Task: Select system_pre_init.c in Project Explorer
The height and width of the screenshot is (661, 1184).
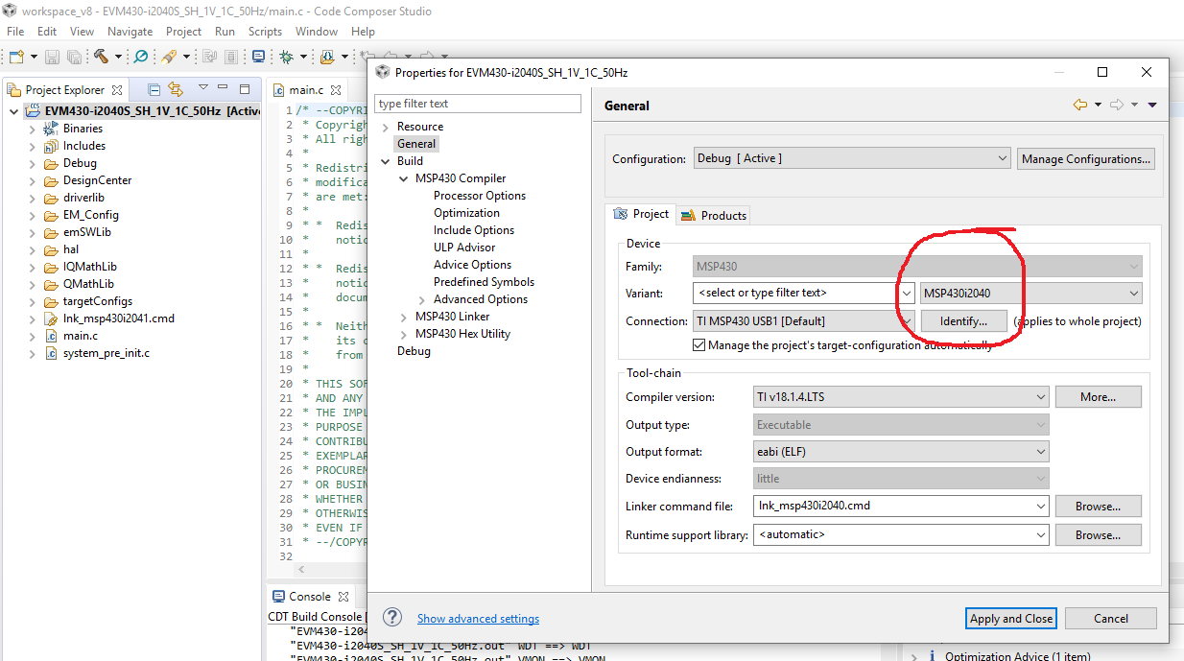Action: coord(107,353)
